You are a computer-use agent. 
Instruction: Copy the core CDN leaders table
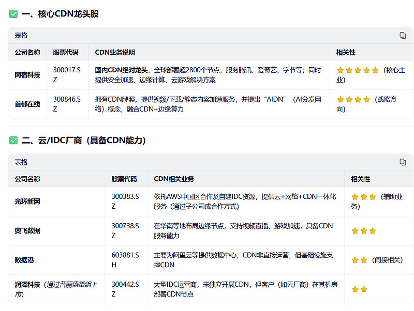403,35
